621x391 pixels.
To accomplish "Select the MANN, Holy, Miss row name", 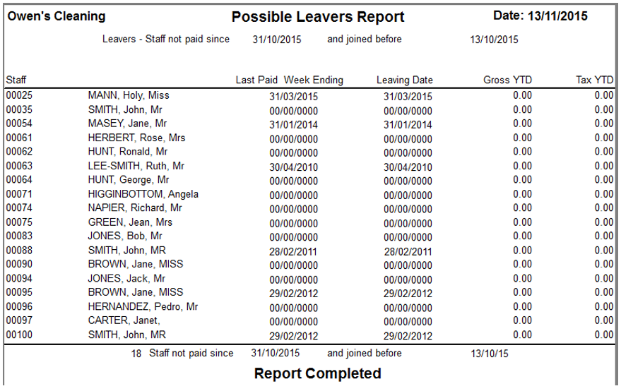I will click(x=129, y=95).
